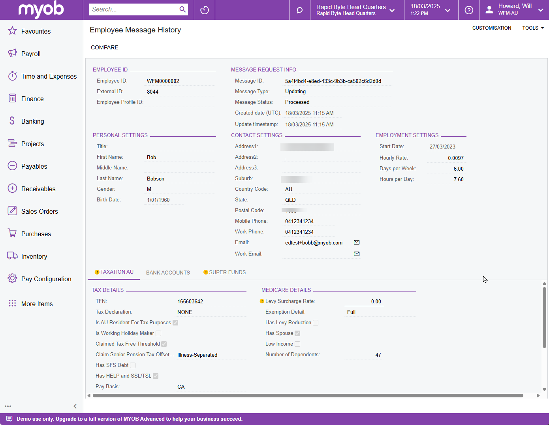This screenshot has height=425, width=549.
Task: Toggle the Has Levy Reduction checkbox
Action: (316, 323)
